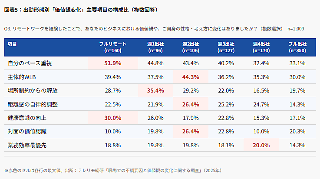Viewport: 320px width, 179px height.
Task: Select the 週3出社 column header
Action: (226, 47)
